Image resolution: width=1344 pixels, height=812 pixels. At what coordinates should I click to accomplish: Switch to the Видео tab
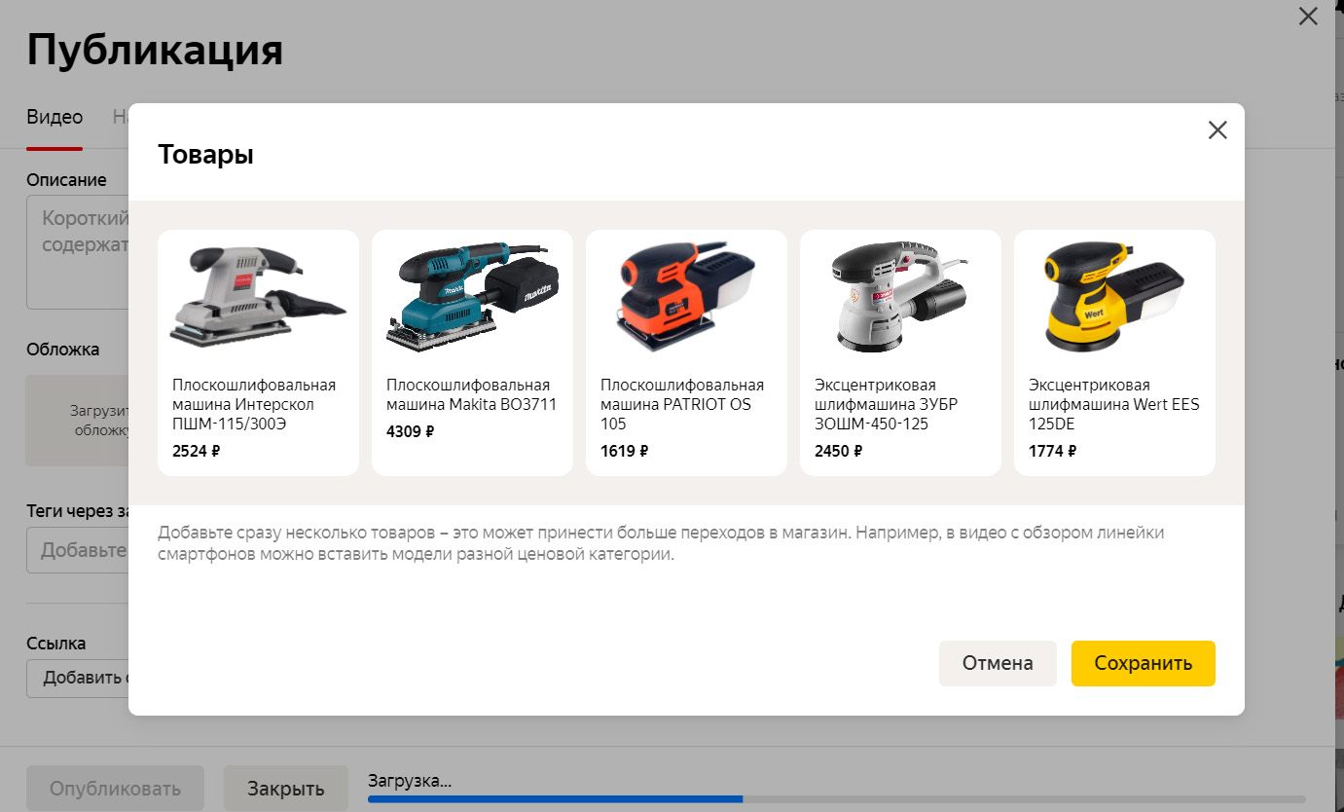click(x=54, y=117)
